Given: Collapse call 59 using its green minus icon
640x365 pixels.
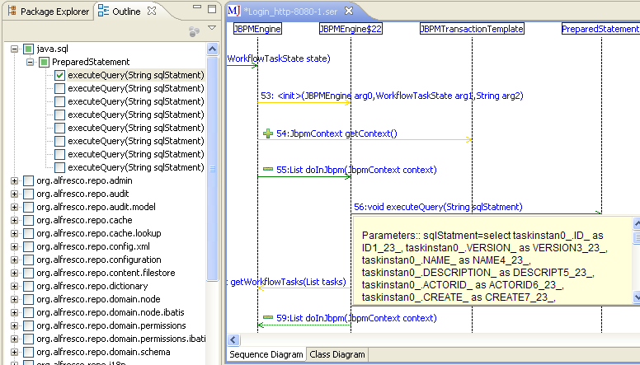Looking at the screenshot, I should pyautogui.click(x=267, y=317).
